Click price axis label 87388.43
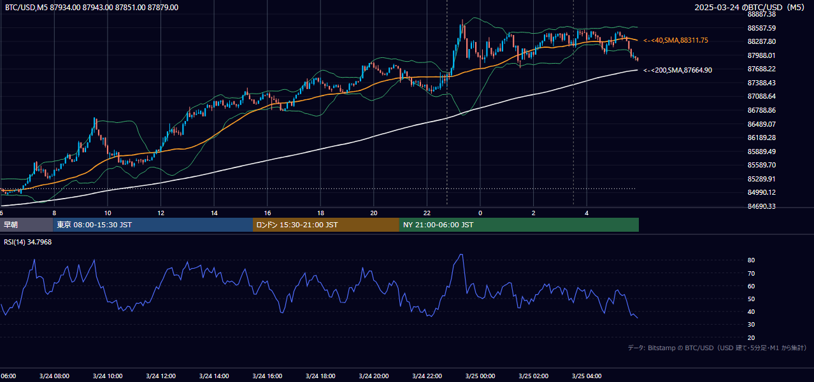Viewport: 814px width, 382px height. click(762, 83)
